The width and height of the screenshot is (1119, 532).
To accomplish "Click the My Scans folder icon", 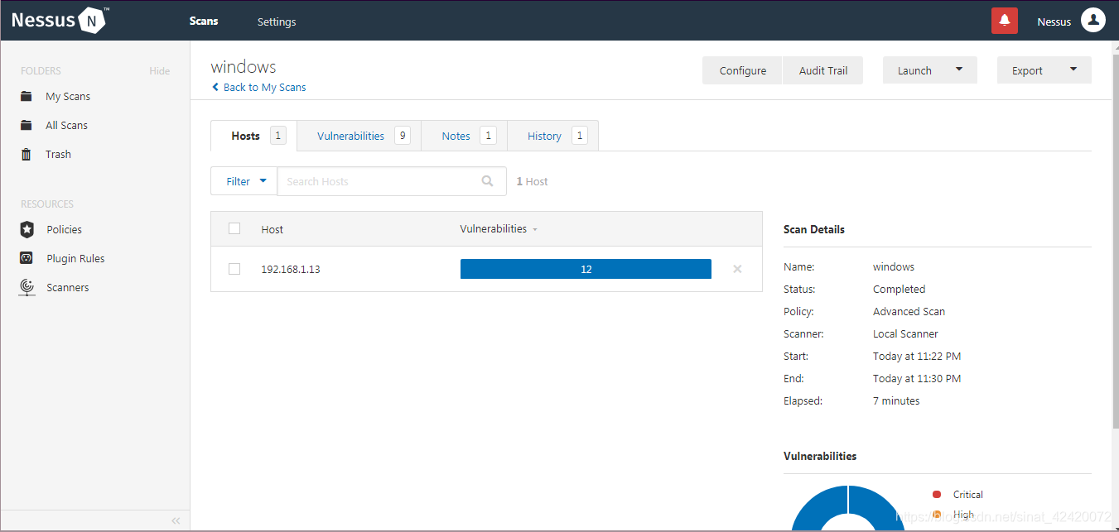I will pyautogui.click(x=27, y=96).
